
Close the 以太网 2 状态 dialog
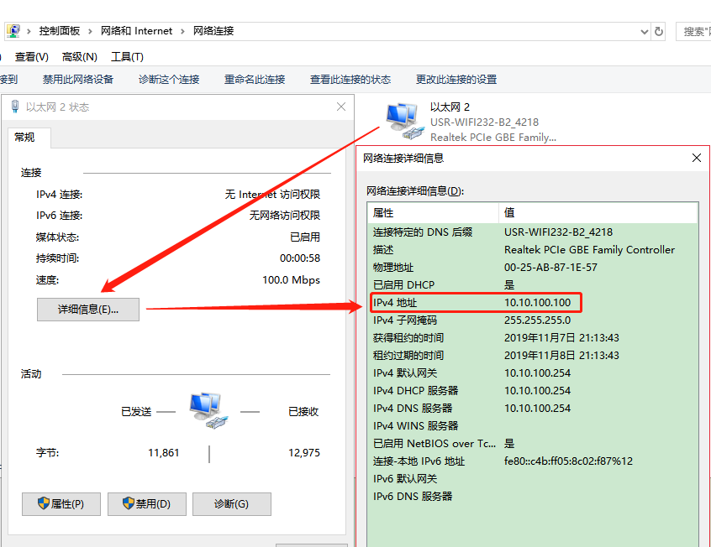pyautogui.click(x=341, y=107)
